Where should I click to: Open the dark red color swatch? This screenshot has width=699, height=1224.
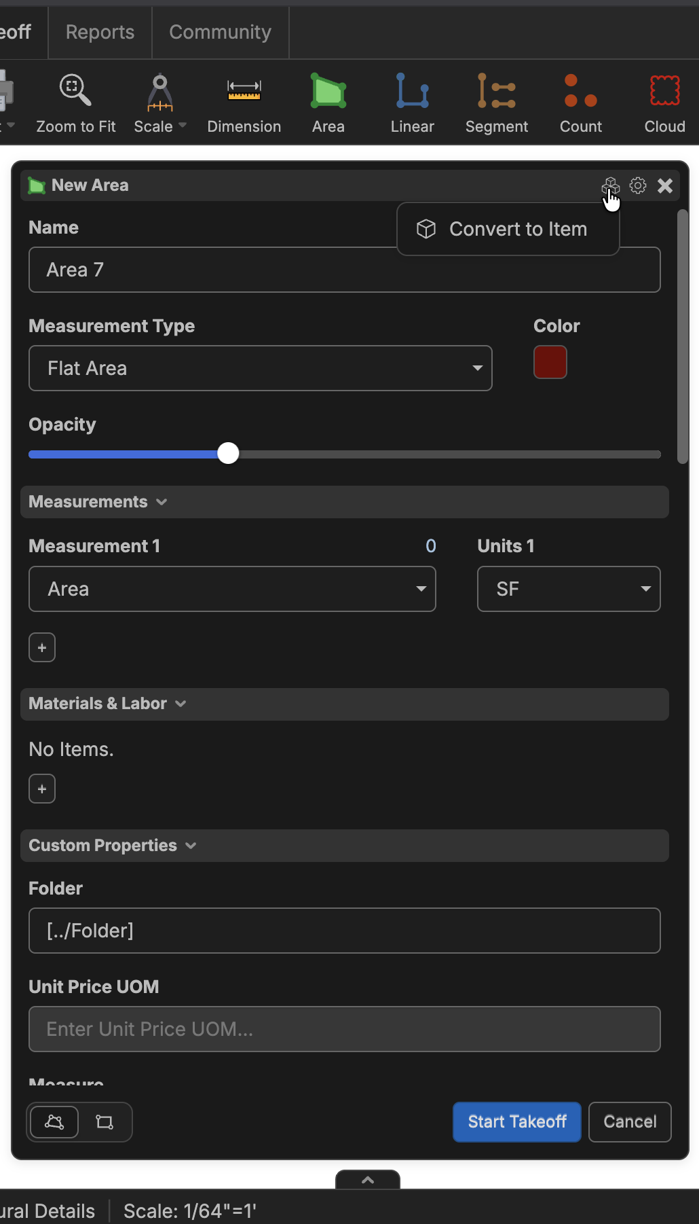point(550,362)
